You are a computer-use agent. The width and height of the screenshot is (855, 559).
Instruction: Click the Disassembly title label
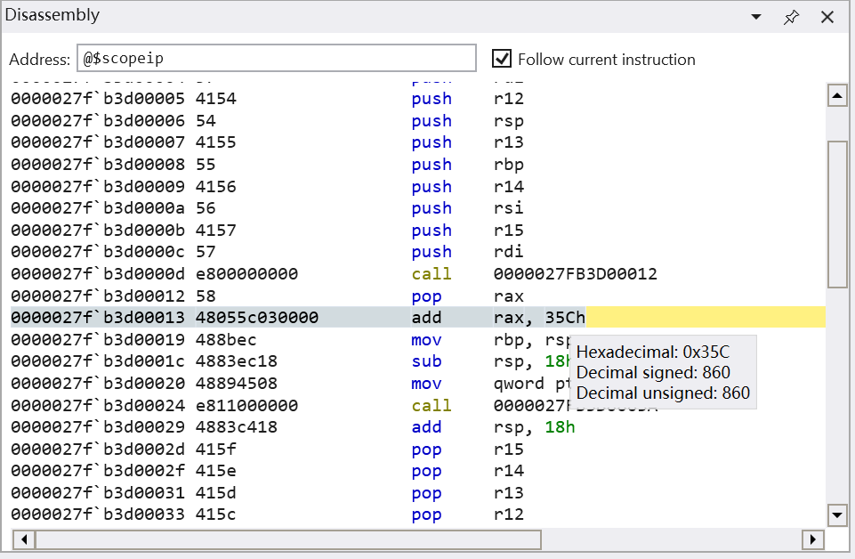pos(52,16)
